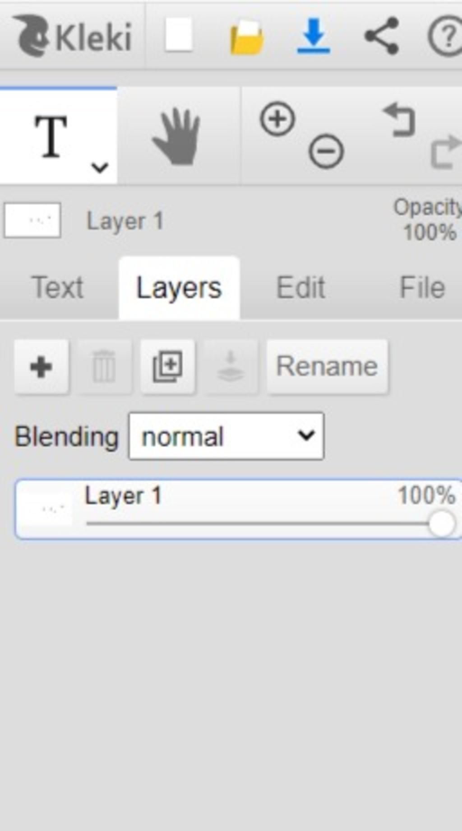Select the Text tool

click(x=51, y=135)
